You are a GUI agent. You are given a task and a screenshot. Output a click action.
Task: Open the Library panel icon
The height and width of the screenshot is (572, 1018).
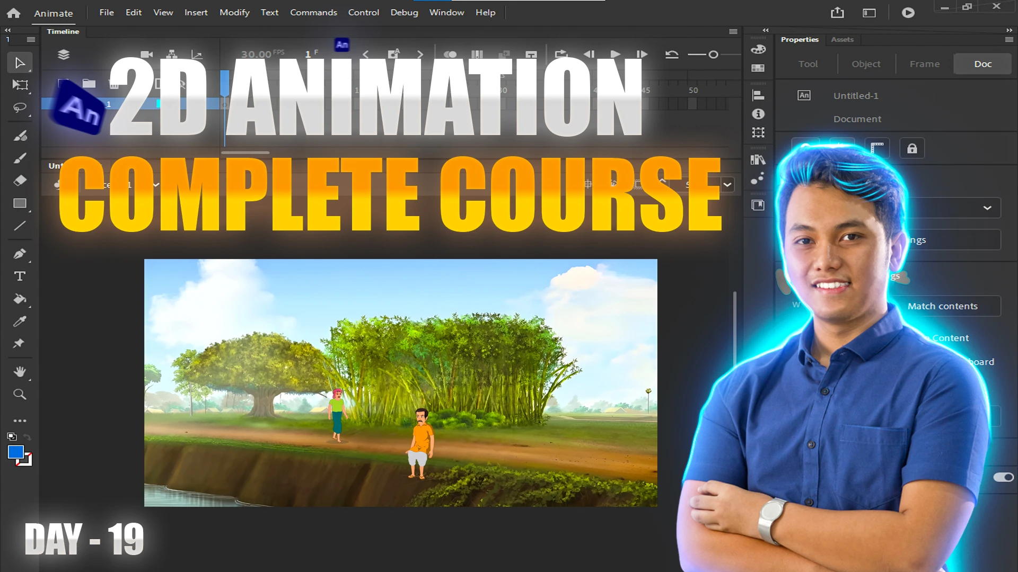pos(758,159)
